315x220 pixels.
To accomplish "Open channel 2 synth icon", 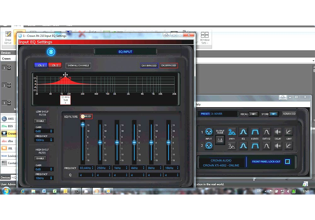I will 232,146.
